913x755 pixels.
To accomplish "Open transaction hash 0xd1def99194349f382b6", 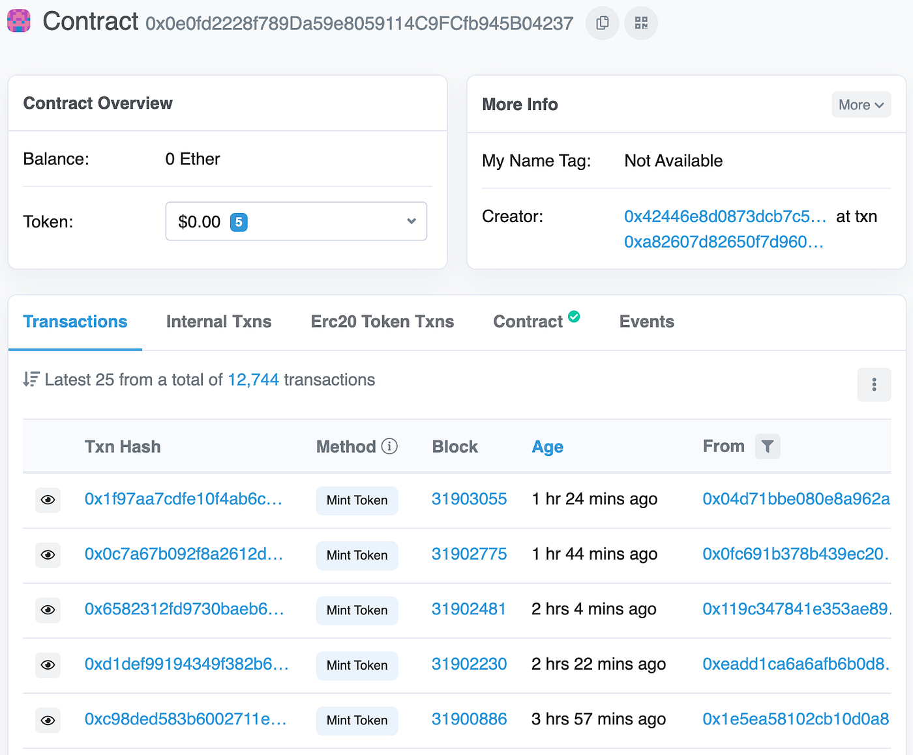I will click(187, 664).
